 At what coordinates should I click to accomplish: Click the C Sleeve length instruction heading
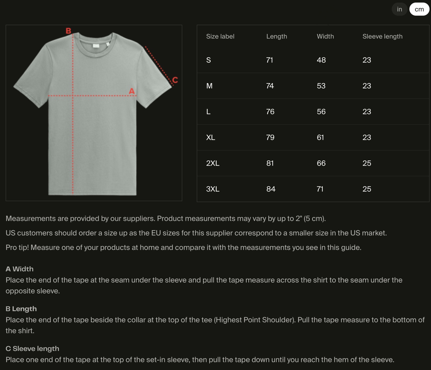coord(32,349)
